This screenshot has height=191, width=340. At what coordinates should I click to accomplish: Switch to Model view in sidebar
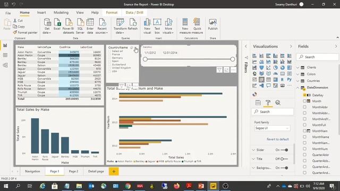5,65
